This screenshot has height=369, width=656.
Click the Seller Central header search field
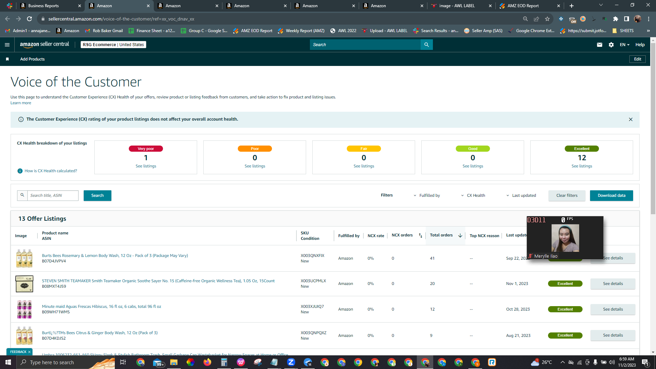coord(365,45)
